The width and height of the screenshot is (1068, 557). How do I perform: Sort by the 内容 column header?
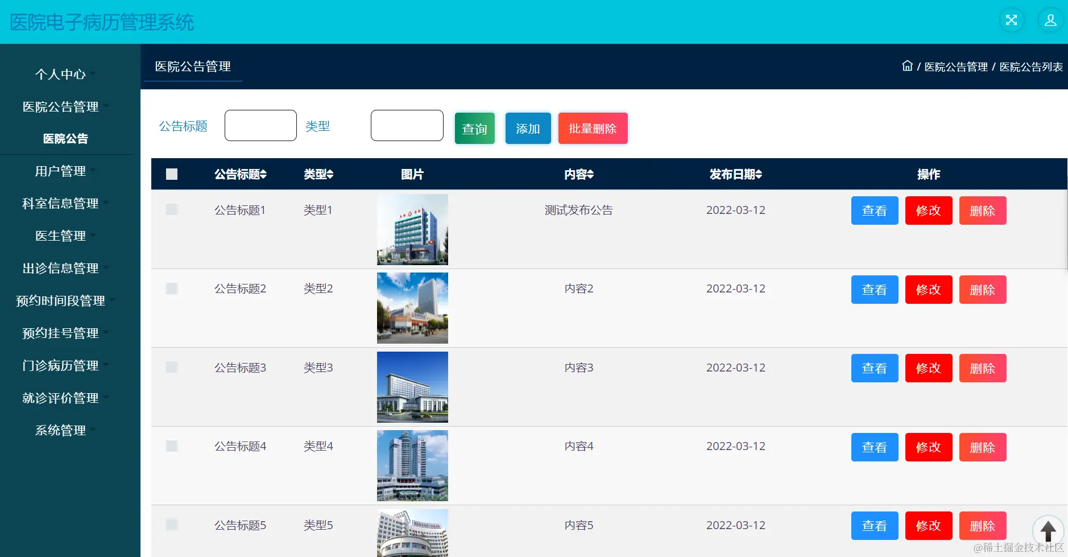click(579, 174)
